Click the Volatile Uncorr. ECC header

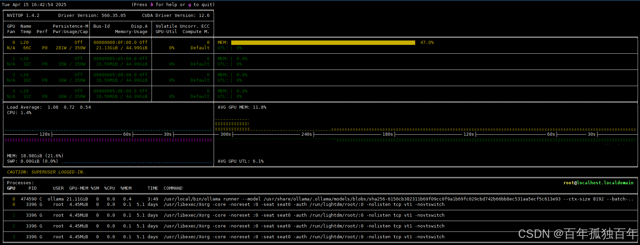pos(183,26)
